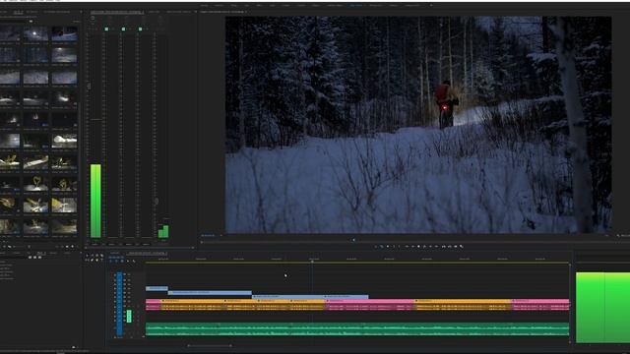Screen dimensions: 630x354
Task: Click the Mark In button in Program Monitor
Action: click(x=394, y=247)
